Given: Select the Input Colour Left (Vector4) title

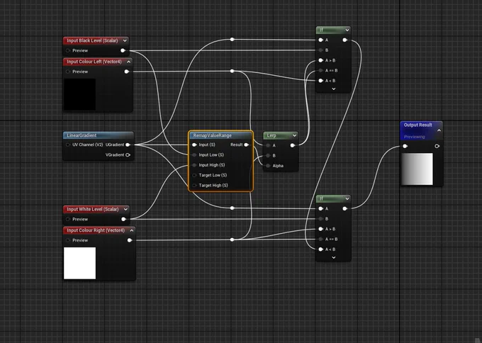Looking at the screenshot, I should point(94,62).
